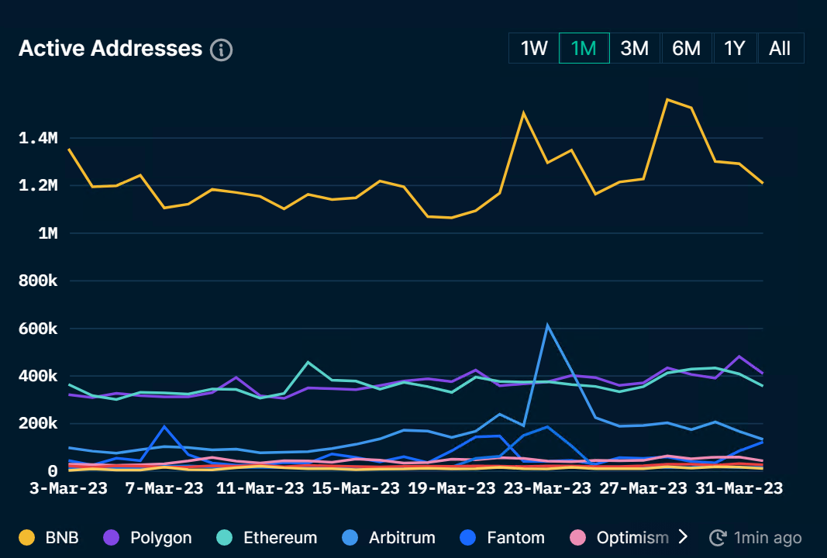Hide the Polygon series via label
Image resolution: width=827 pixels, height=558 pixels.
[x=160, y=538]
